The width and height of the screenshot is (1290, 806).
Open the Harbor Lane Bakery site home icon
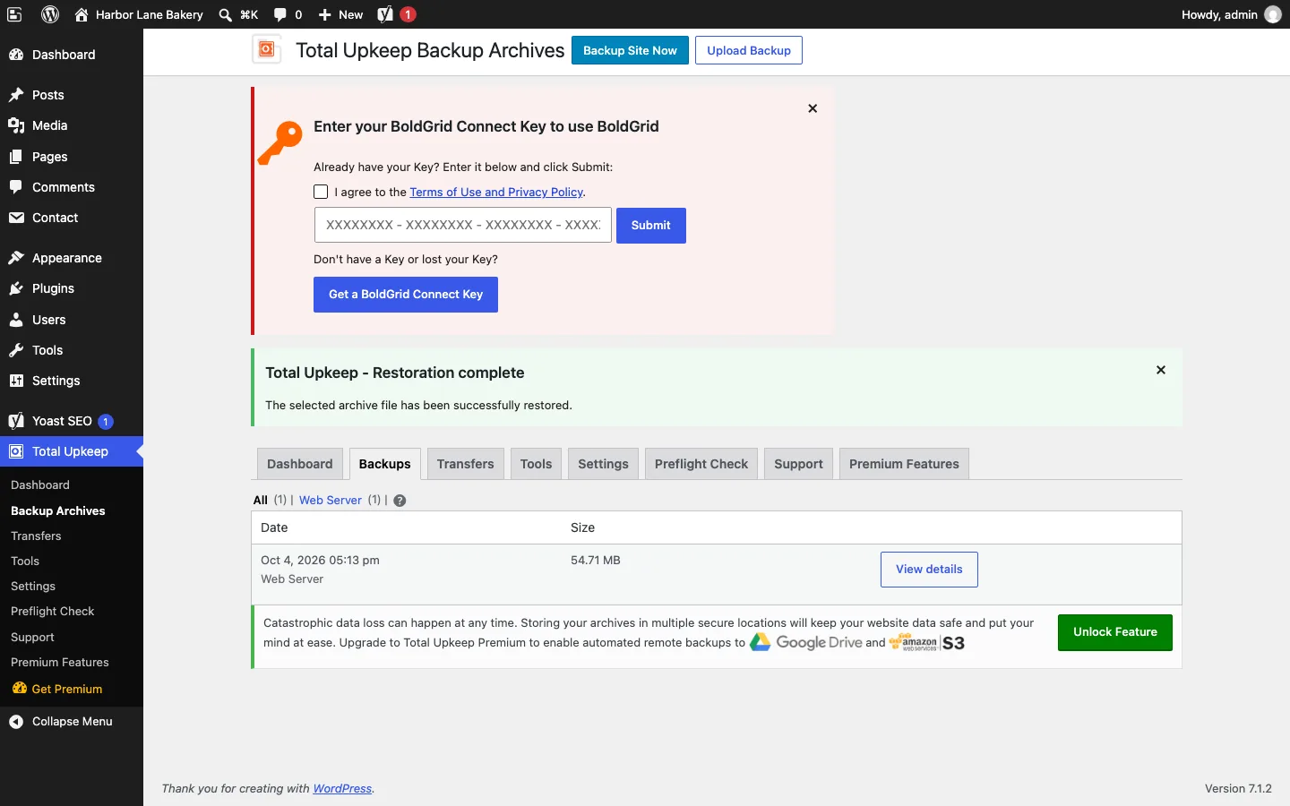(x=82, y=14)
